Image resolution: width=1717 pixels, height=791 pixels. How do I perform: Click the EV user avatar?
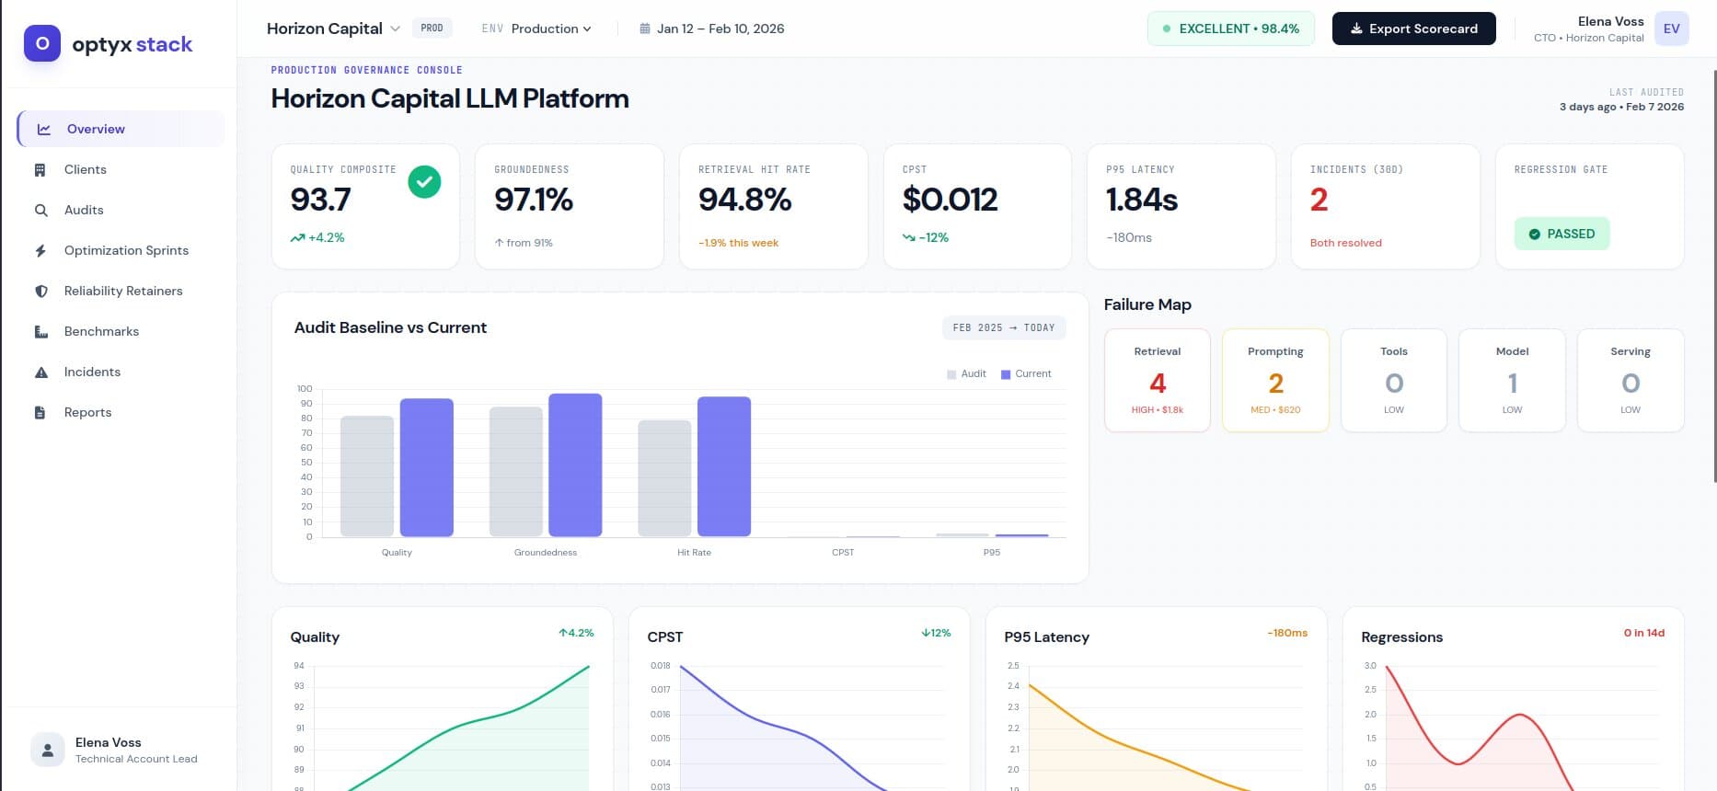[x=1671, y=29]
